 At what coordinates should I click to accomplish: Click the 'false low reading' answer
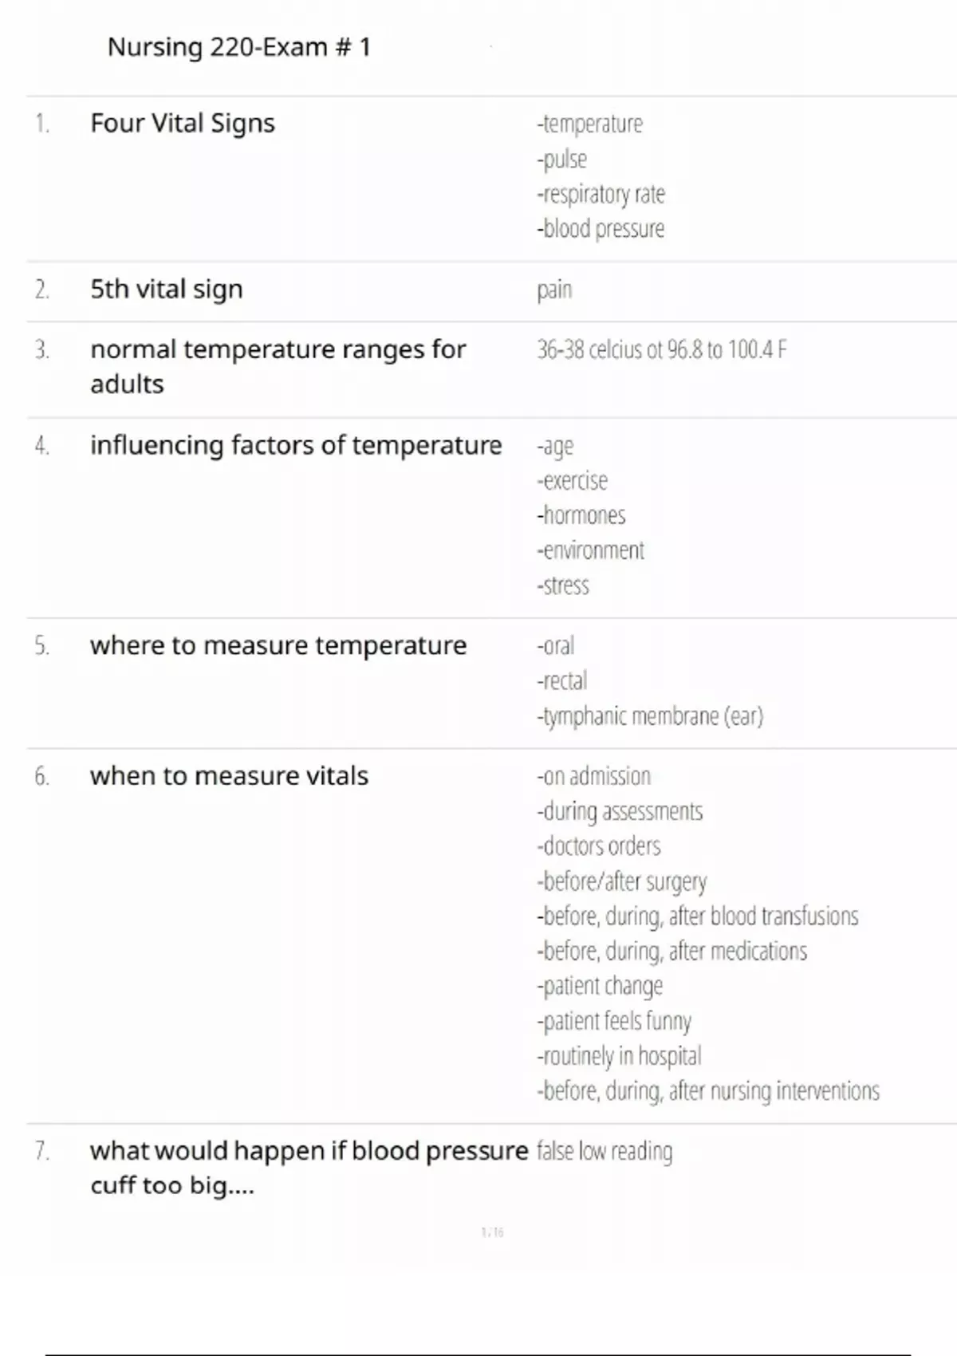605,1152
